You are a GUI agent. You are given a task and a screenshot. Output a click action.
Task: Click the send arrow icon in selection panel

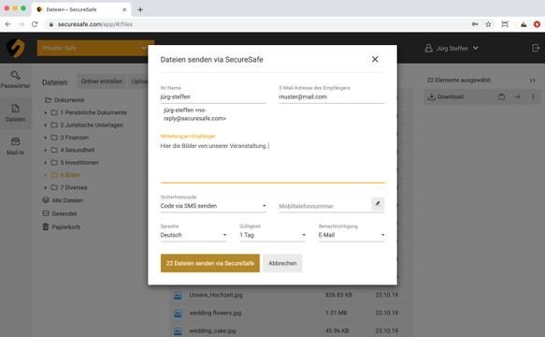517,96
